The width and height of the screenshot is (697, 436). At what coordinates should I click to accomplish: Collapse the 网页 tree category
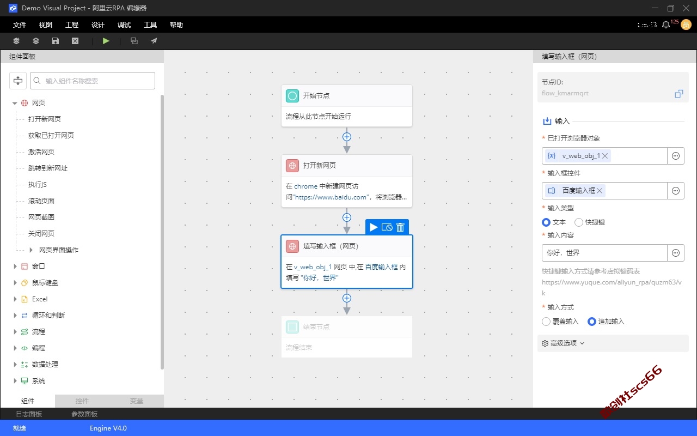15,103
